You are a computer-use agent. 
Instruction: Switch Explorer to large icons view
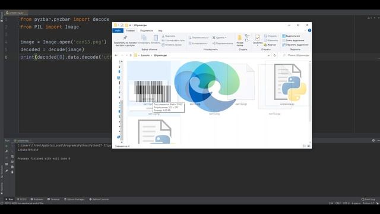[x=309, y=146]
